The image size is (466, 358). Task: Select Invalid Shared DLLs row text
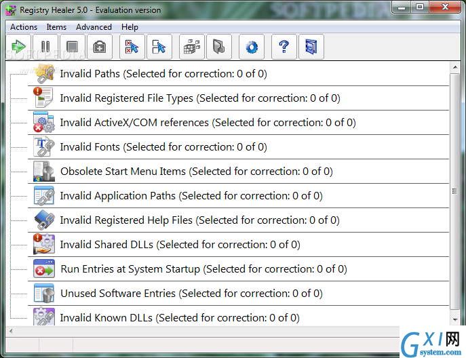tap(180, 244)
